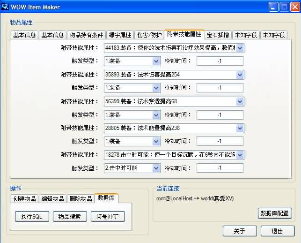Click the 退出 exit button
This screenshot has height=243, width=301.
(278, 231)
